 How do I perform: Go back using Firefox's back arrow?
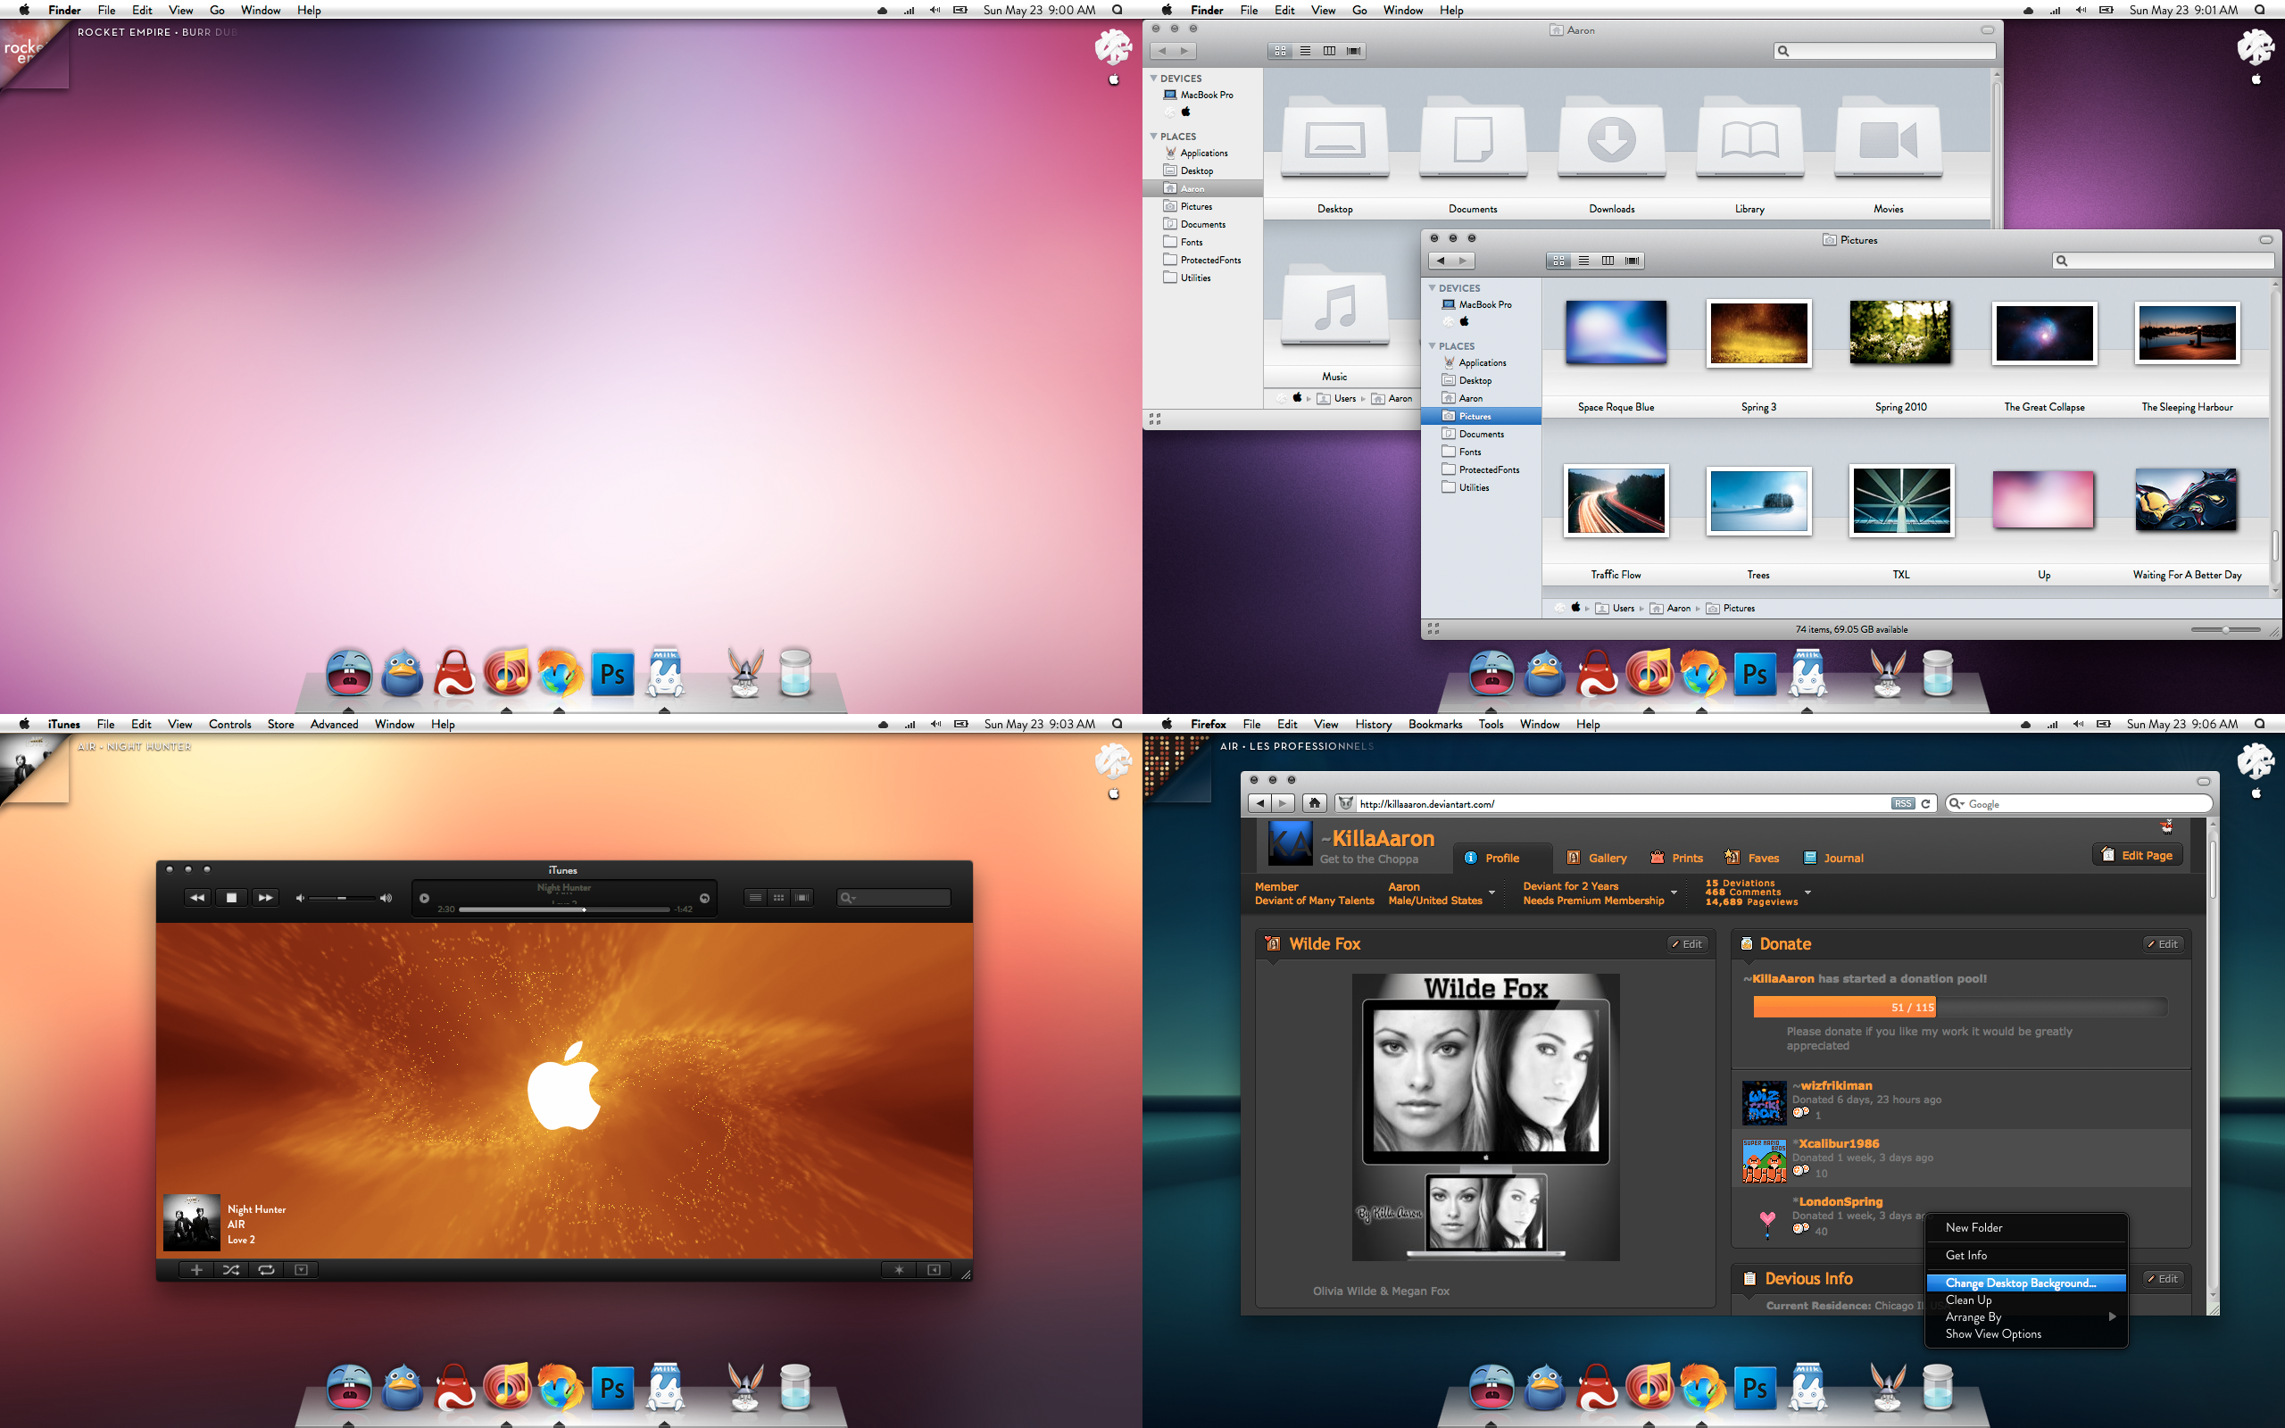click(x=1259, y=804)
